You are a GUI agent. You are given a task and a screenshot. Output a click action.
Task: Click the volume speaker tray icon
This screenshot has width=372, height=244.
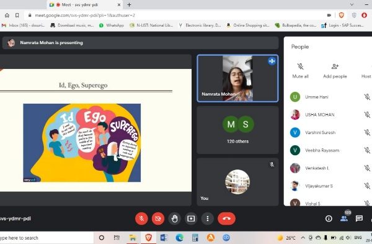point(348,238)
